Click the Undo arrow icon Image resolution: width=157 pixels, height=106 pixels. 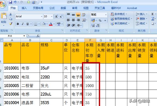[15, 2]
